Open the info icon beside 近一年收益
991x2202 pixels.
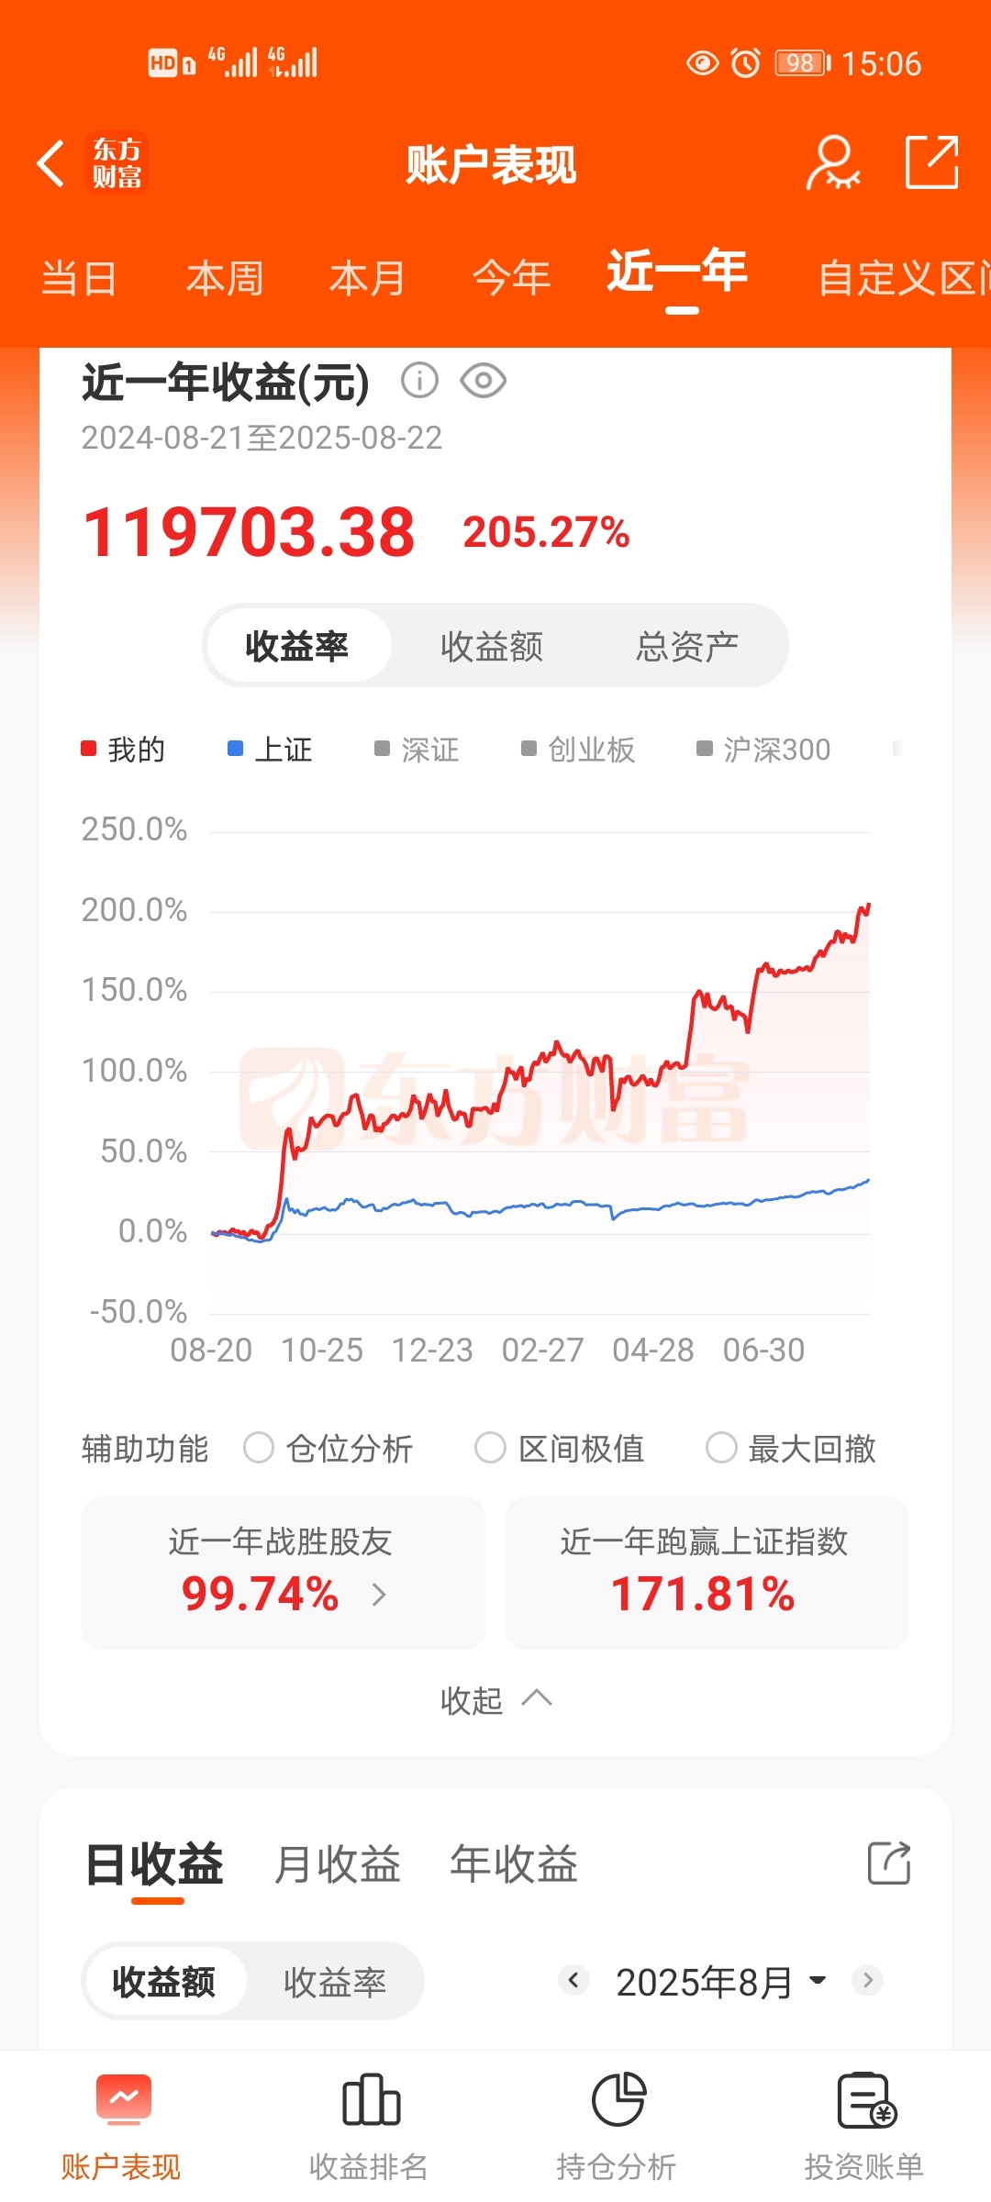(419, 380)
